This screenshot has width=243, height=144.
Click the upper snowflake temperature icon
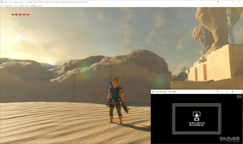coord(16,22)
